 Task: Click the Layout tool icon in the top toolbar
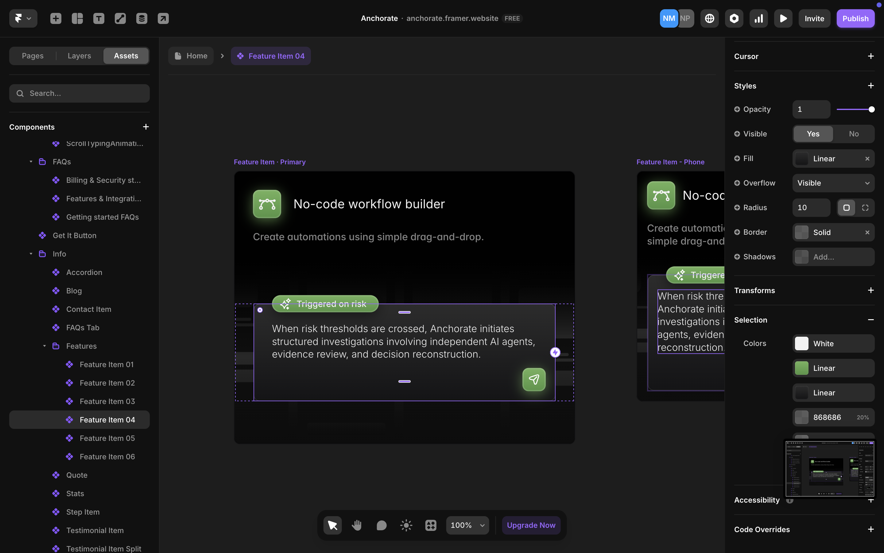(77, 18)
